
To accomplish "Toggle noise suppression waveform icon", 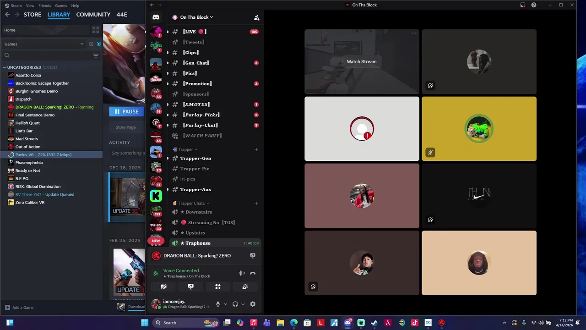I will coord(241,273).
